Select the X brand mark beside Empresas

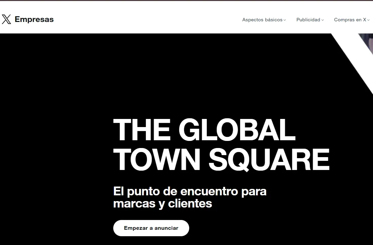(x=6, y=19)
